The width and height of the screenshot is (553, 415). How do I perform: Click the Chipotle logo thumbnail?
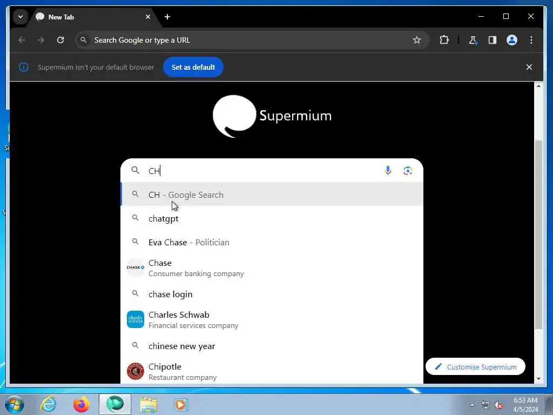point(136,371)
